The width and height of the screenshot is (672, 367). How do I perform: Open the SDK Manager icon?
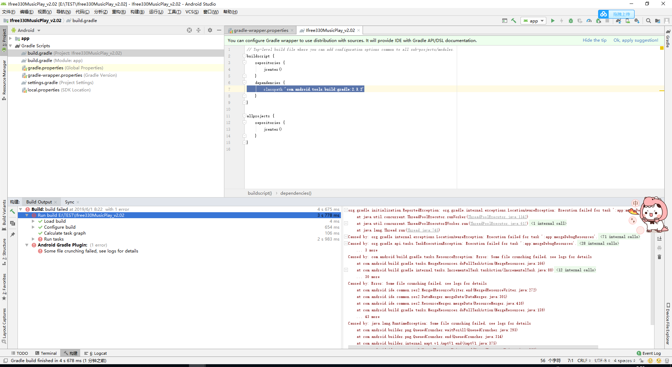pyautogui.click(x=637, y=21)
